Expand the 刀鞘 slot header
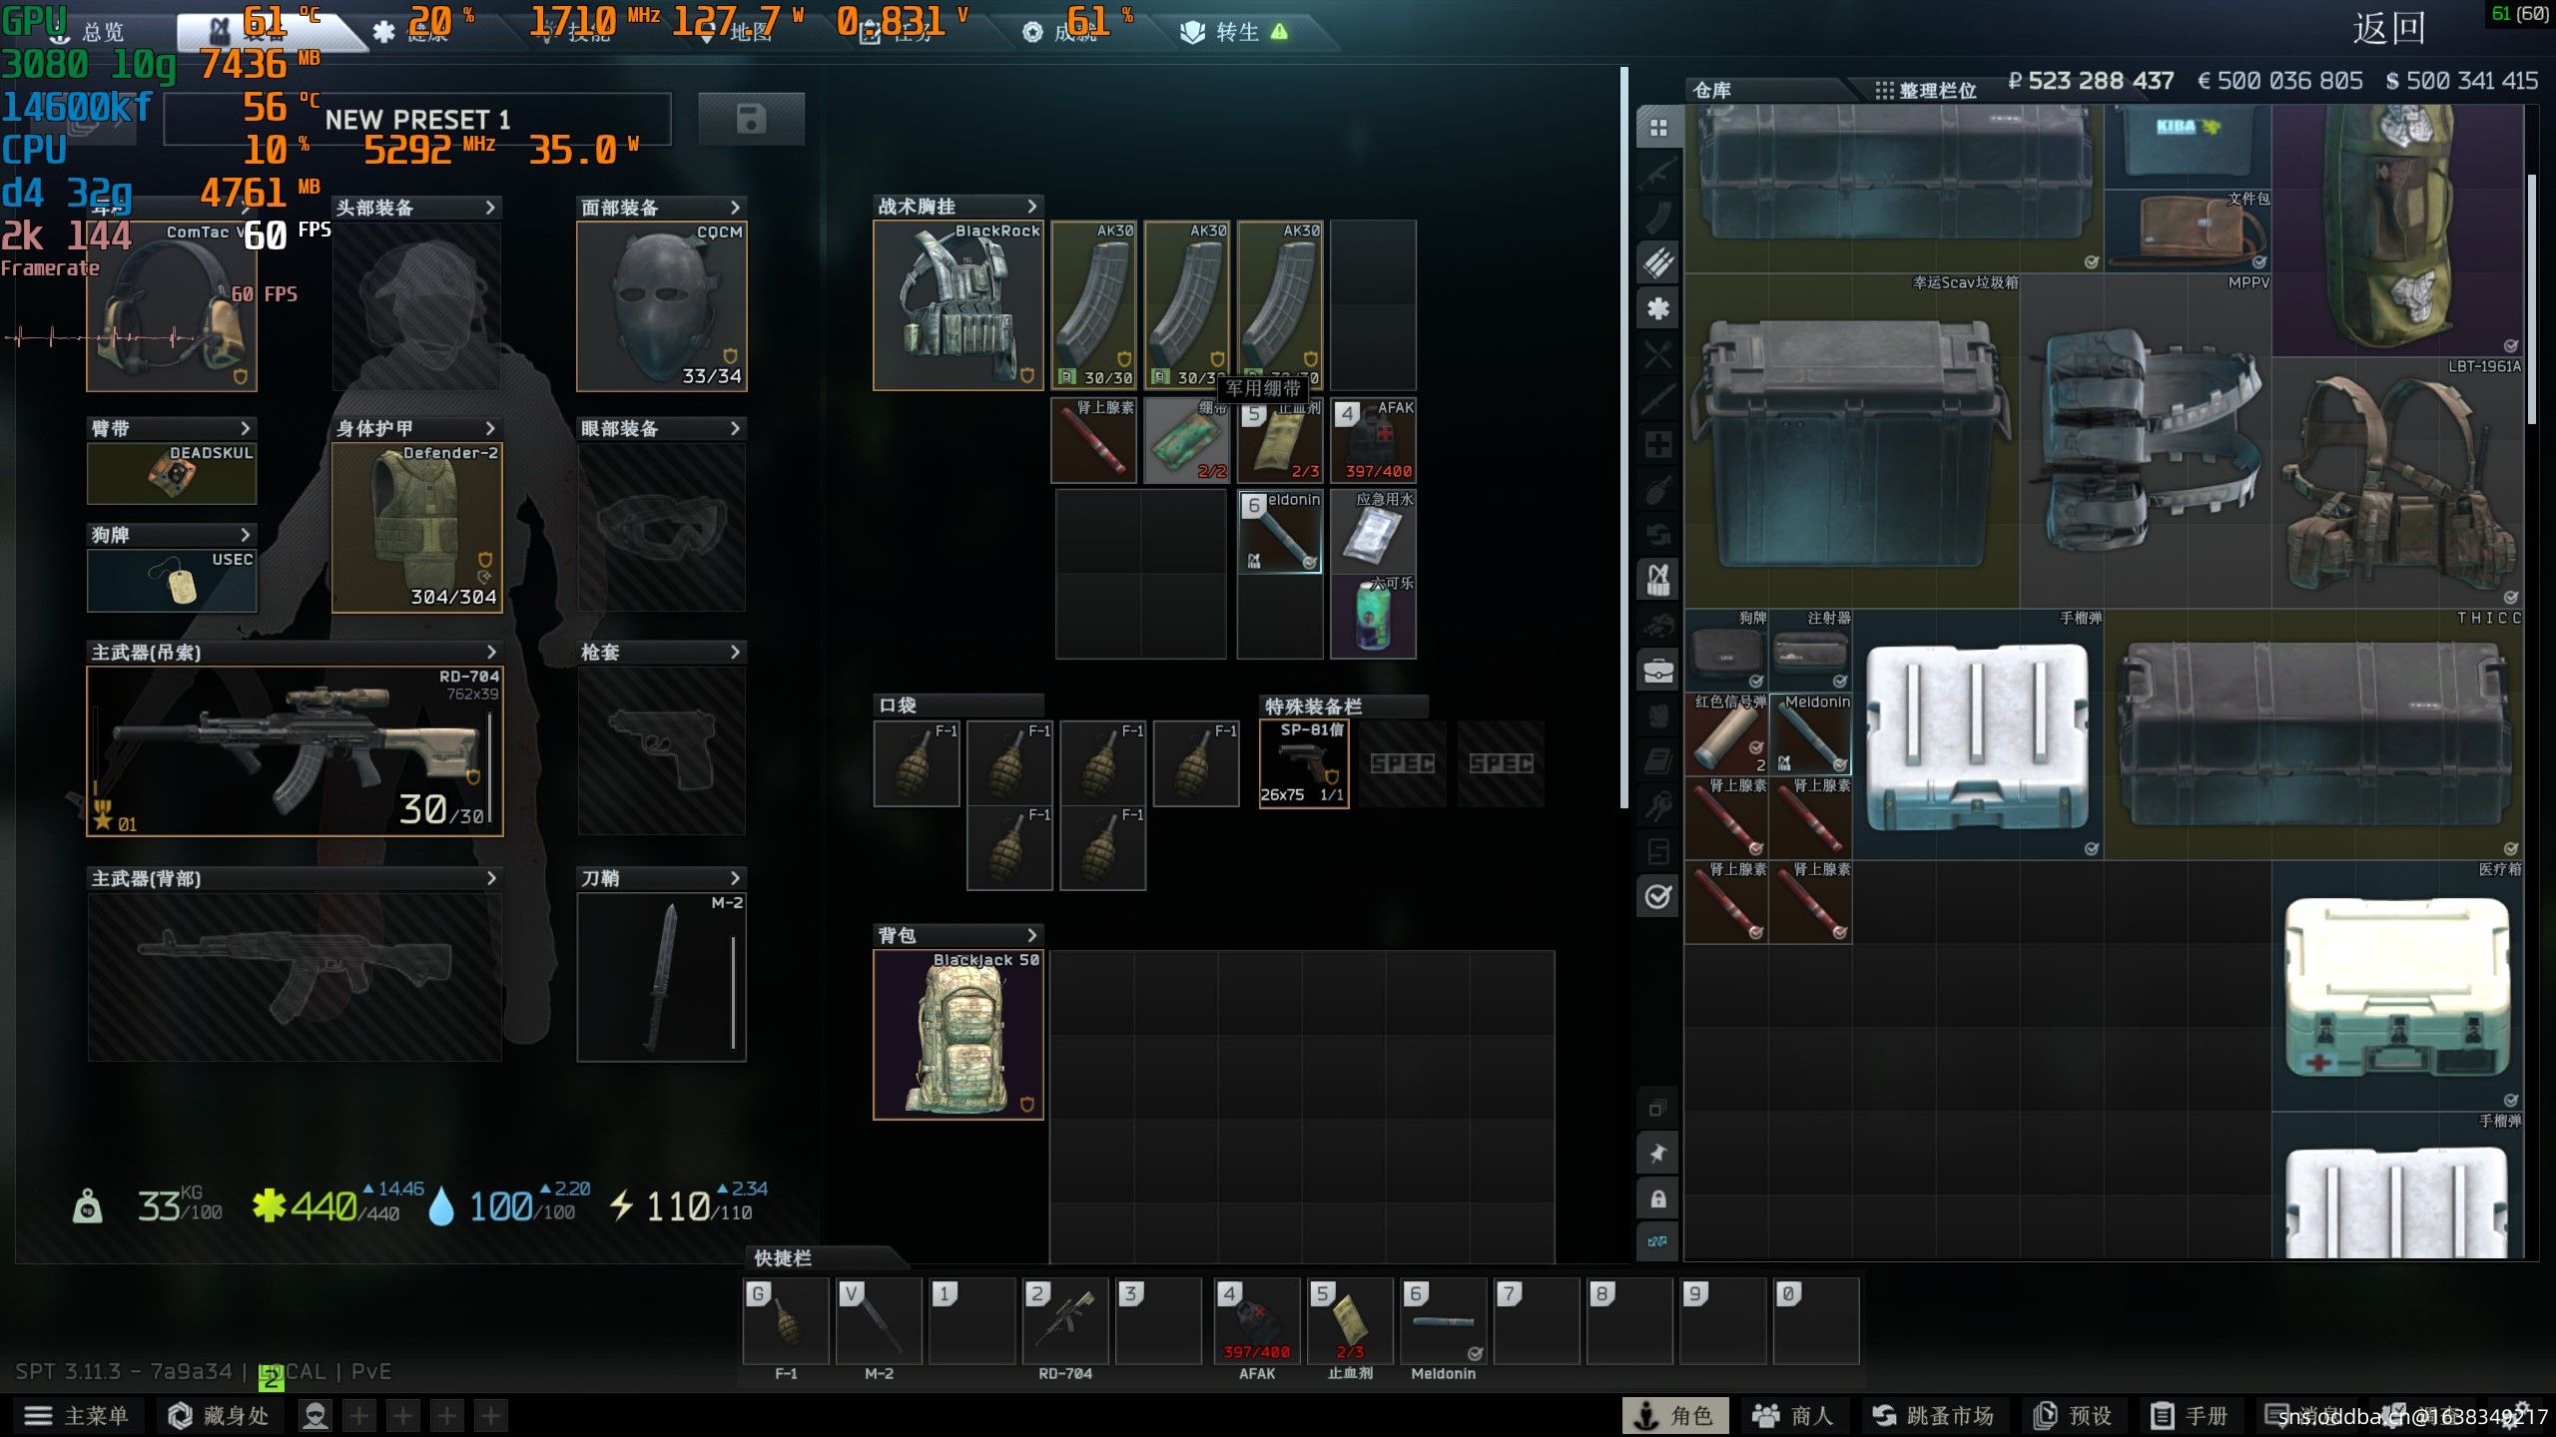The image size is (2556, 1437). pyautogui.click(x=662, y=878)
